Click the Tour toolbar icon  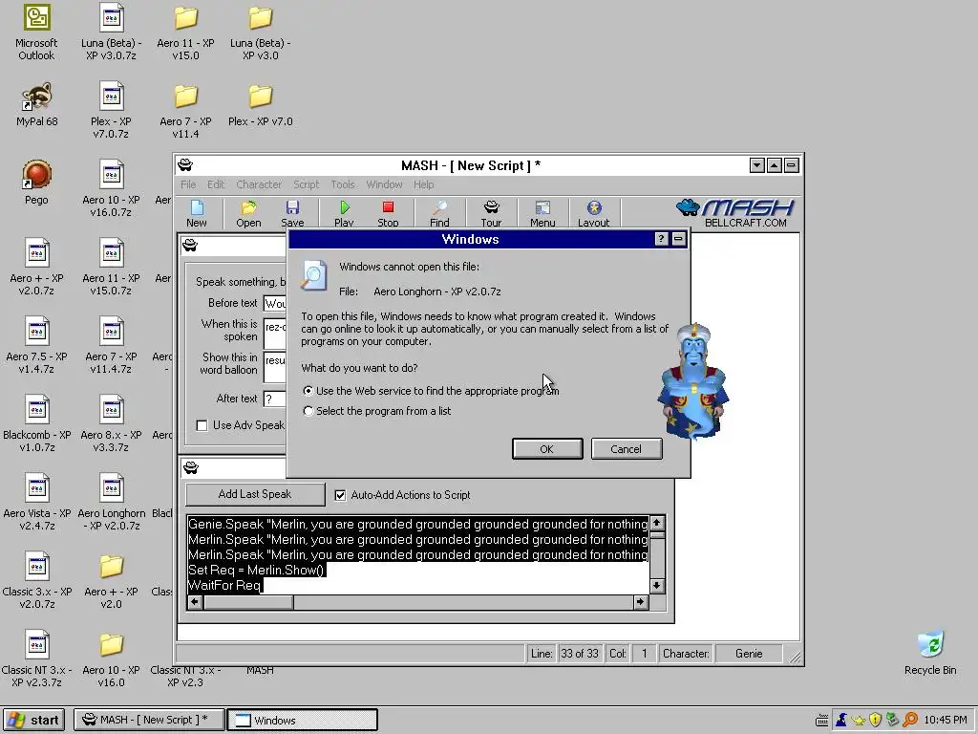point(491,213)
